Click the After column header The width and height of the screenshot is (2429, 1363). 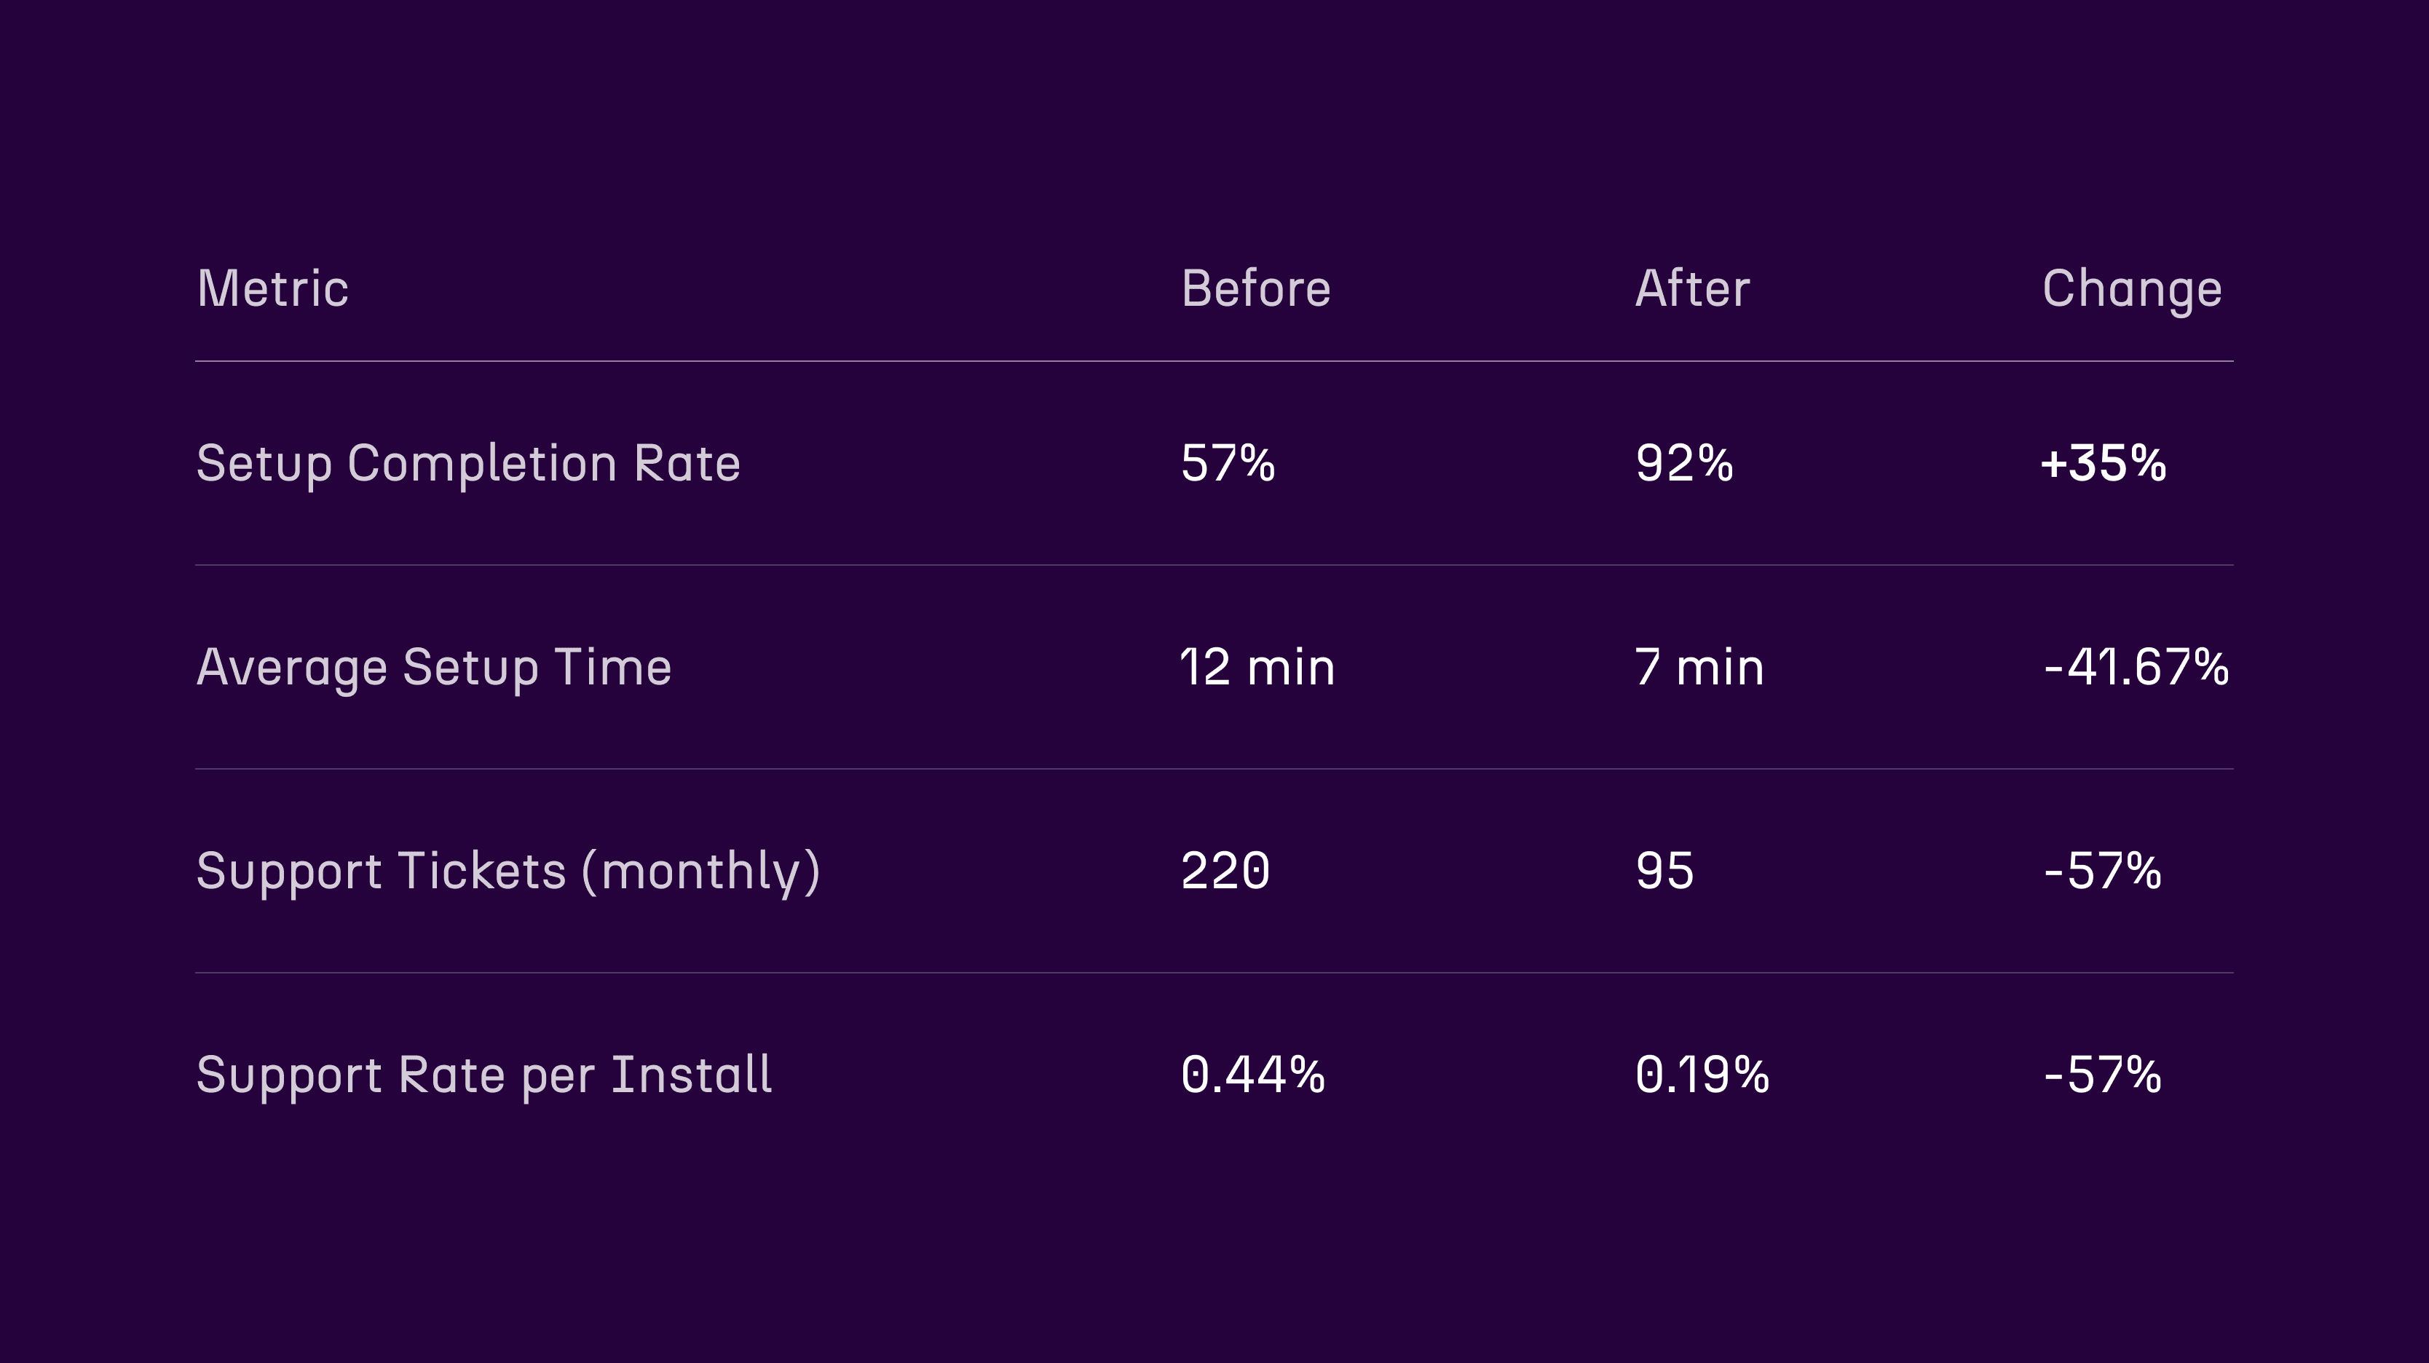(x=1693, y=288)
